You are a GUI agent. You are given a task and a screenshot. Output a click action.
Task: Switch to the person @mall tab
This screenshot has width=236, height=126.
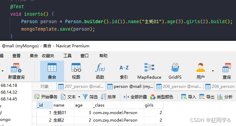[x=131, y=86]
